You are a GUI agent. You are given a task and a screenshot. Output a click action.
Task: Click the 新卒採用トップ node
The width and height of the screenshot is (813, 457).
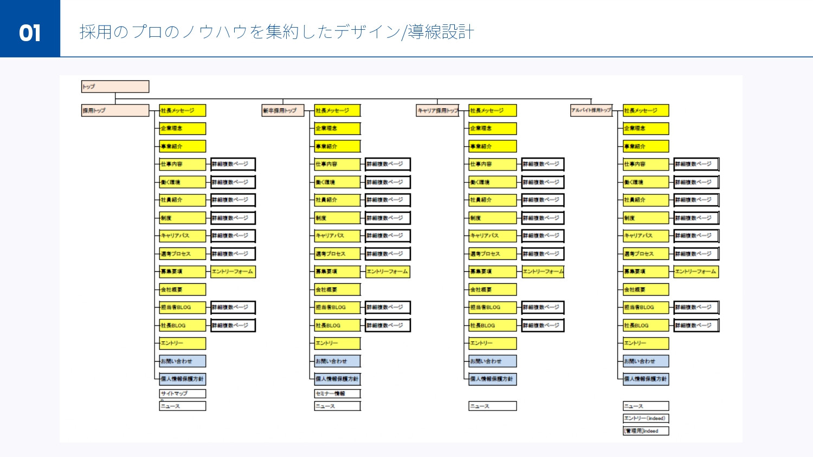pos(282,110)
